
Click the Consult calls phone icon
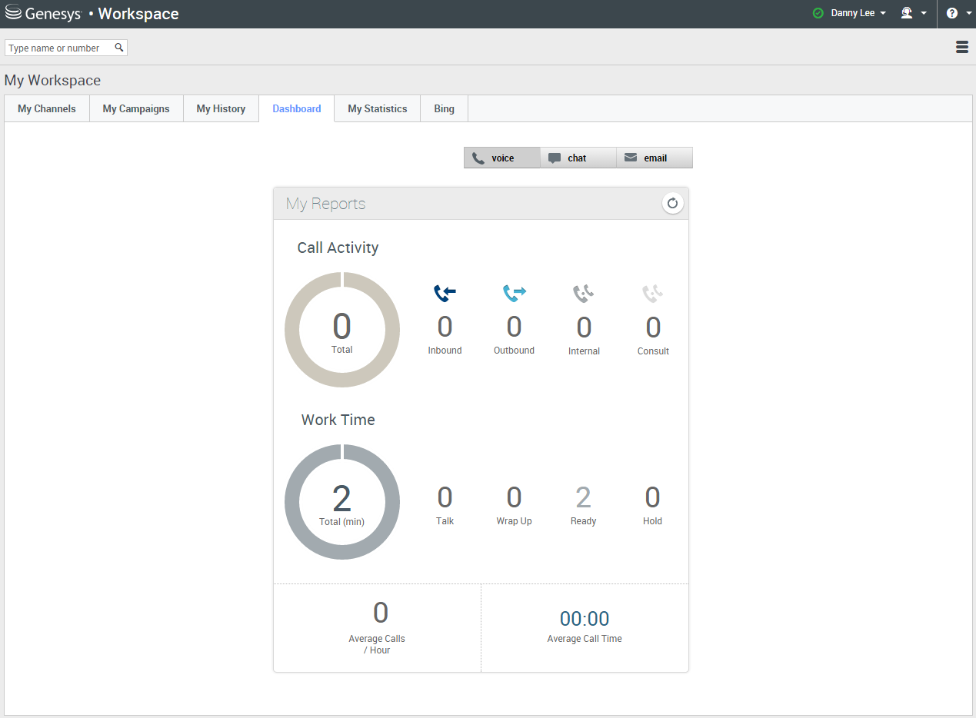653,293
